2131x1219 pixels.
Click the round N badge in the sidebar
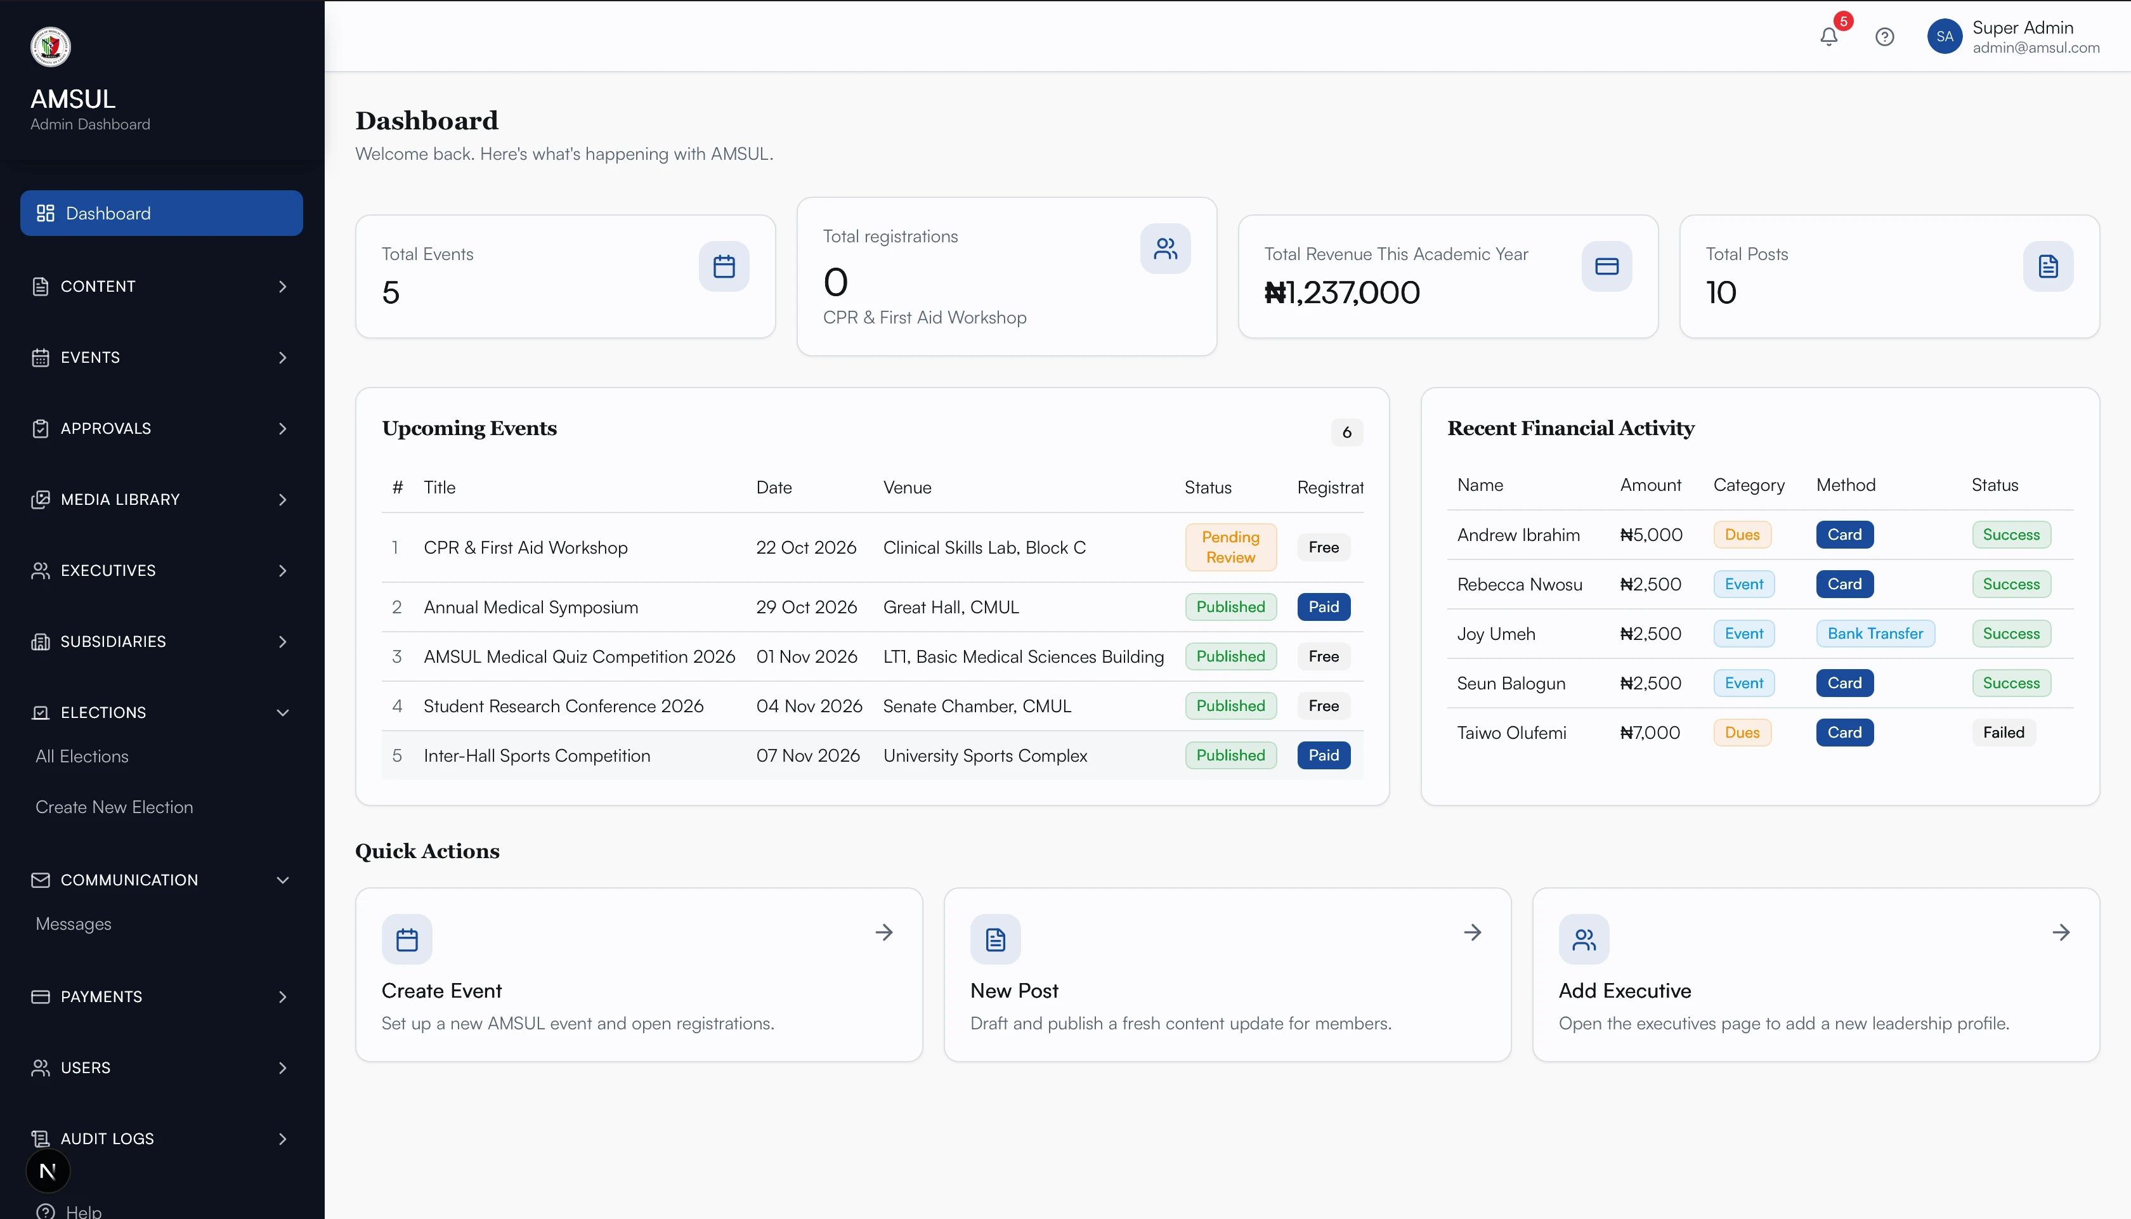click(x=48, y=1171)
